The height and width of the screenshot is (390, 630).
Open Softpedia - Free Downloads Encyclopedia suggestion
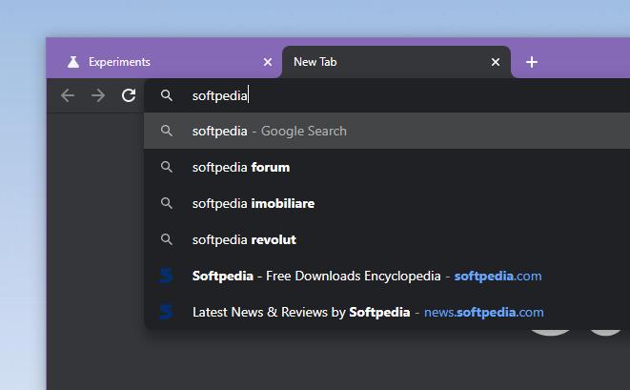[387, 276]
